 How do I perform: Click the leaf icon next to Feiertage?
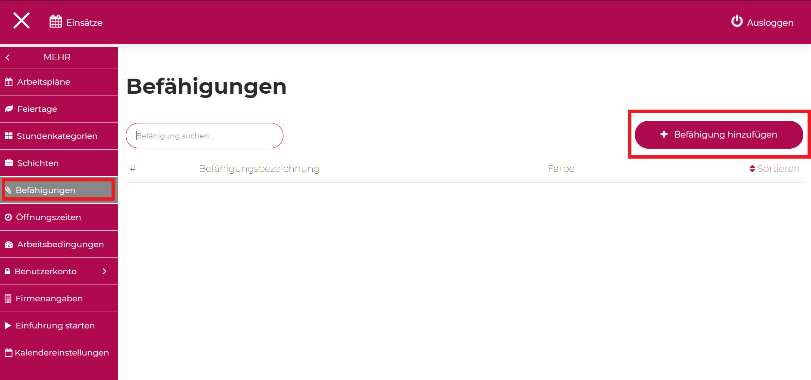click(9, 109)
